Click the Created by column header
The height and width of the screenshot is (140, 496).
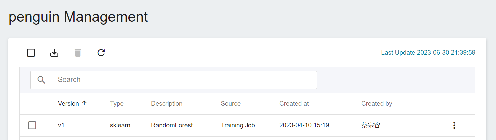coord(377,104)
